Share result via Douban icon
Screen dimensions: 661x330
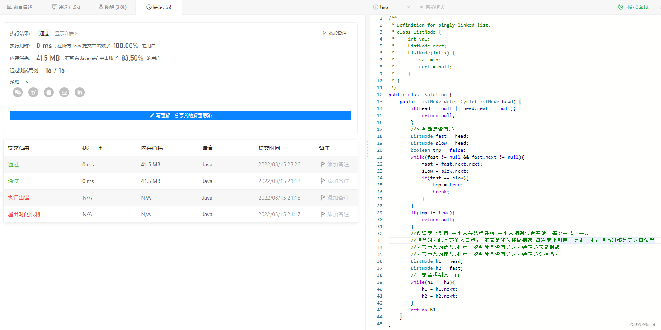point(64,92)
